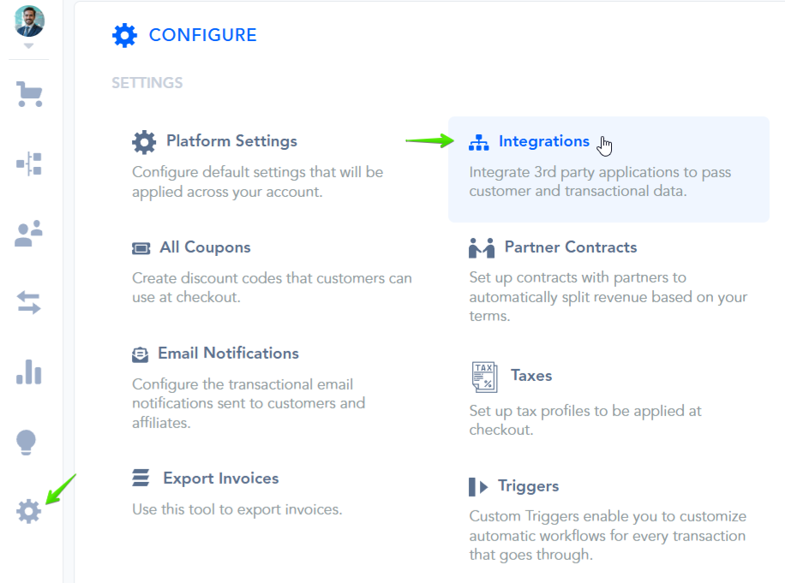Open the bar chart reports icon
This screenshot has width=785, height=583.
(29, 372)
